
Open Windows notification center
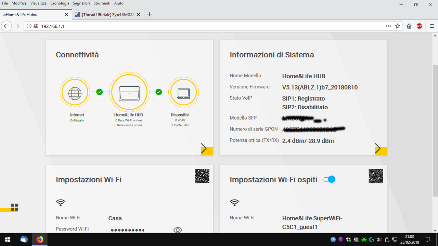[x=427, y=240]
